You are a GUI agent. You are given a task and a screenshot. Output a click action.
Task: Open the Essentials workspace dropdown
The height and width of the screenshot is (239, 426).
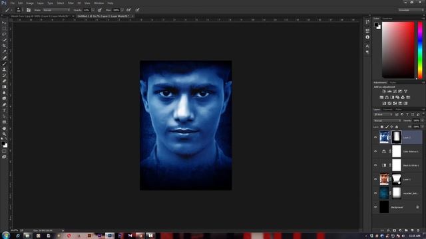point(411,10)
